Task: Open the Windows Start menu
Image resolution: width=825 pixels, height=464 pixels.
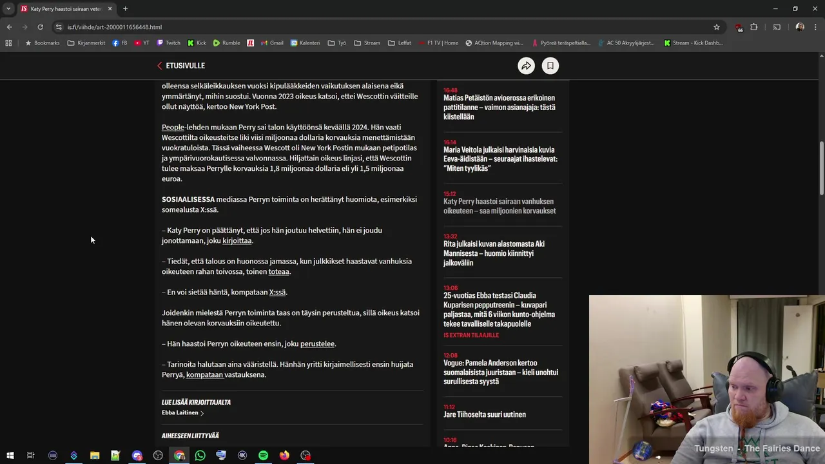Action: pos(10,456)
